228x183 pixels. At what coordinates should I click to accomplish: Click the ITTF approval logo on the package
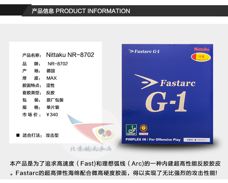[131, 130]
